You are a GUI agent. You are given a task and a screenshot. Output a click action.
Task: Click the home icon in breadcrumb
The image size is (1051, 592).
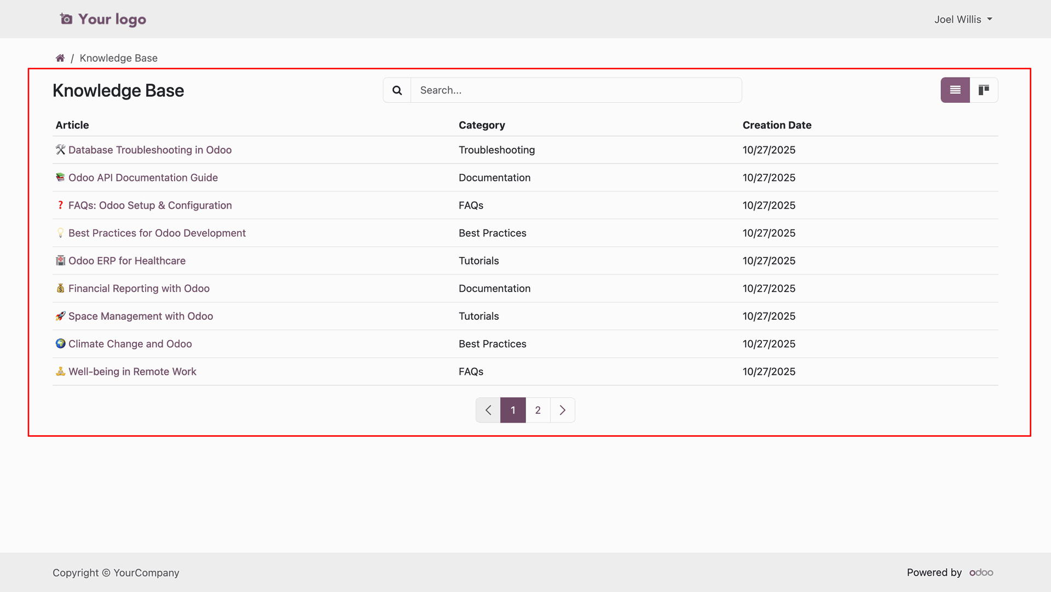(60, 58)
